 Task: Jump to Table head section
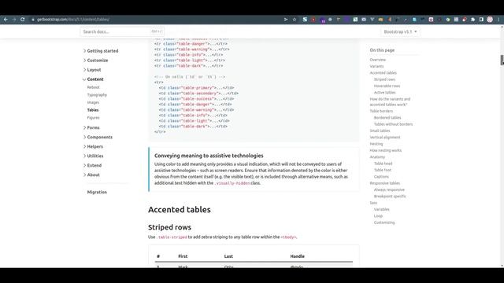[x=384, y=164]
